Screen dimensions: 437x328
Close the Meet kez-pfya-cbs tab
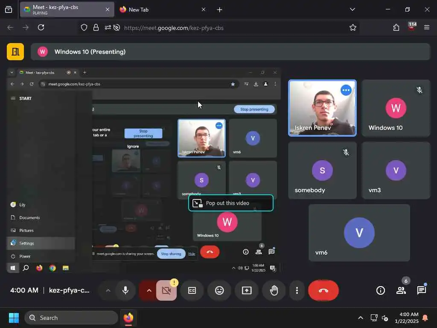[108, 9]
